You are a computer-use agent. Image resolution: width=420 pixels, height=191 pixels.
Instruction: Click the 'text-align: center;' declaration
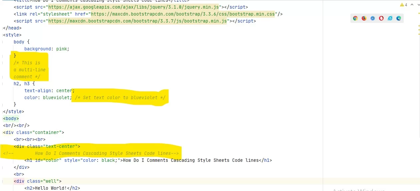point(49,91)
